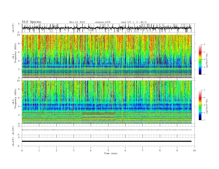The height and width of the screenshot is (169, 219).
Task: Click the "-3" label on ch.1 colorbar
Action: click(204, 44)
